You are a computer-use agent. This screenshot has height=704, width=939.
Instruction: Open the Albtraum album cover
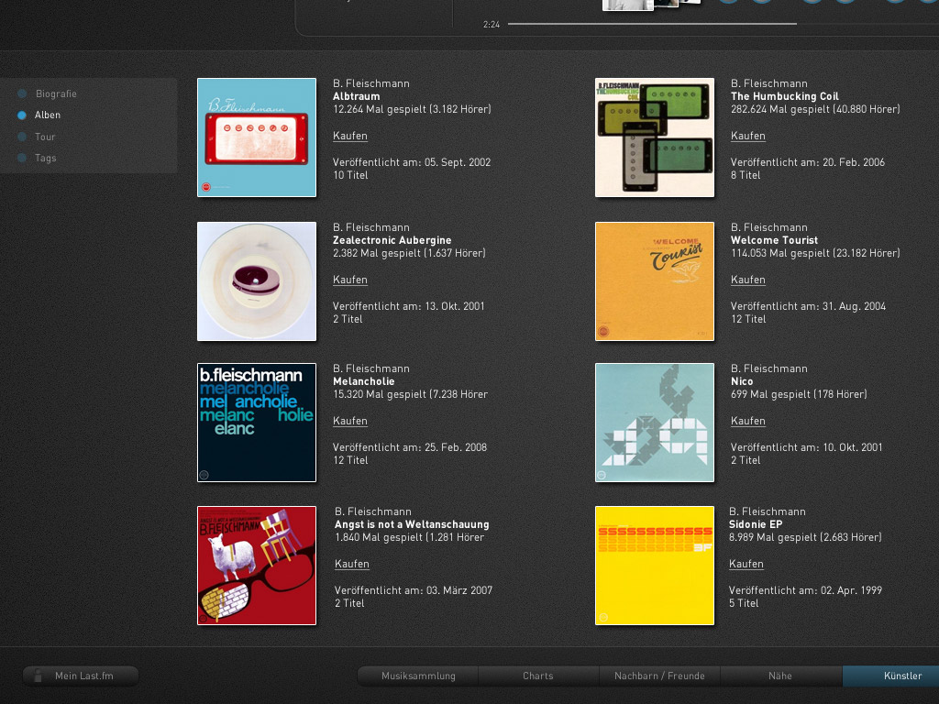[x=257, y=137]
